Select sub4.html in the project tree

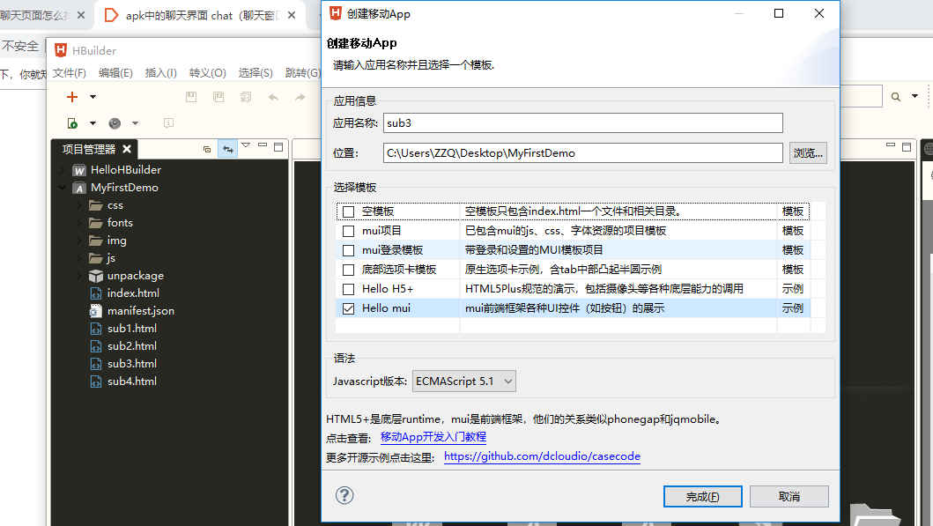(x=131, y=381)
